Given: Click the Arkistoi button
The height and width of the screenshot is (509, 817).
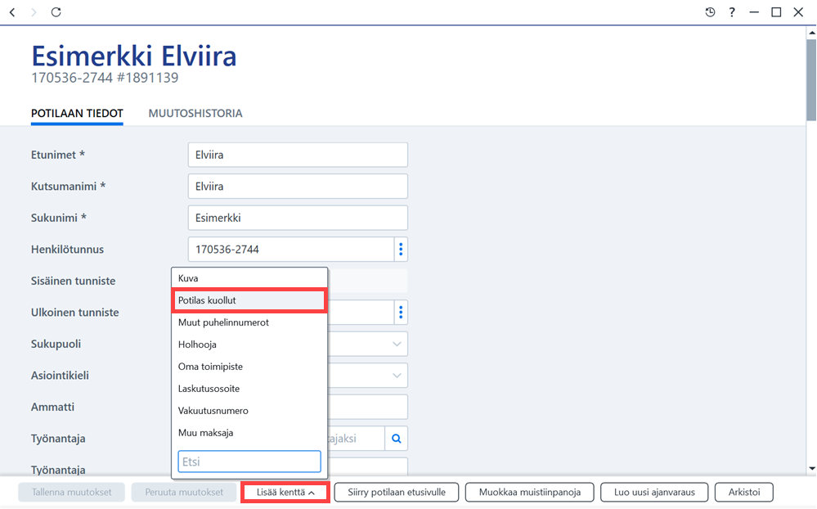Looking at the screenshot, I should 744,493.
